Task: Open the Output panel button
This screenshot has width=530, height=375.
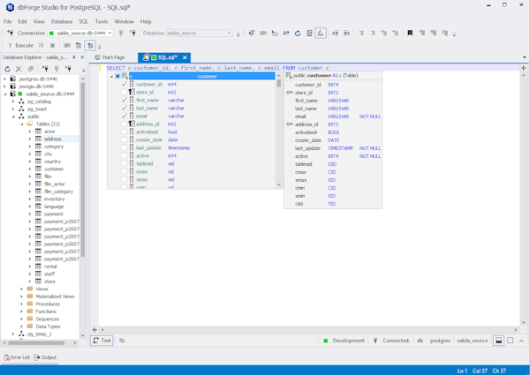Action: pos(45,357)
